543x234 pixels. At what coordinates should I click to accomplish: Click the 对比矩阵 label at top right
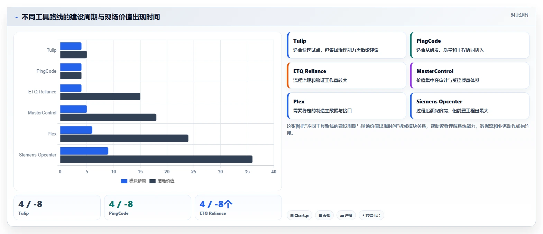point(520,15)
